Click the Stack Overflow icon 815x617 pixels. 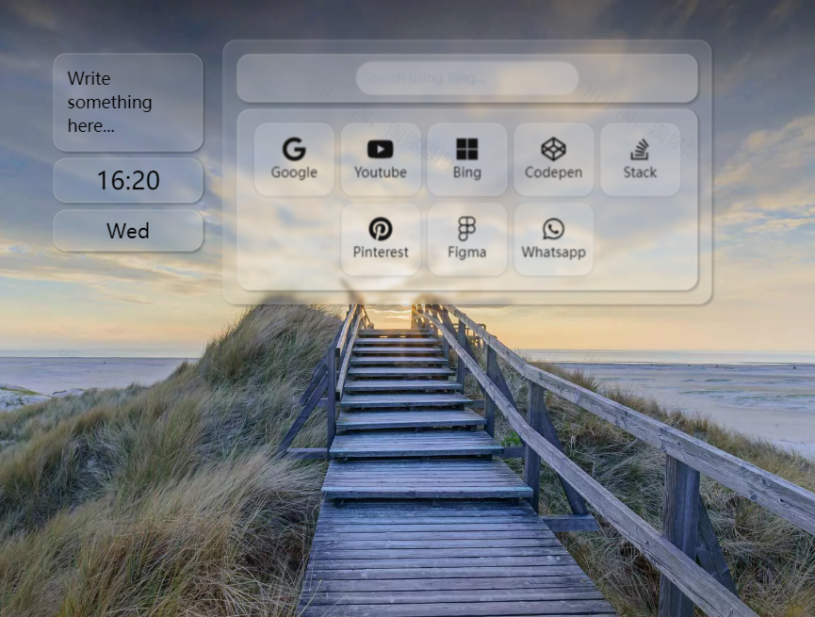coord(640,149)
